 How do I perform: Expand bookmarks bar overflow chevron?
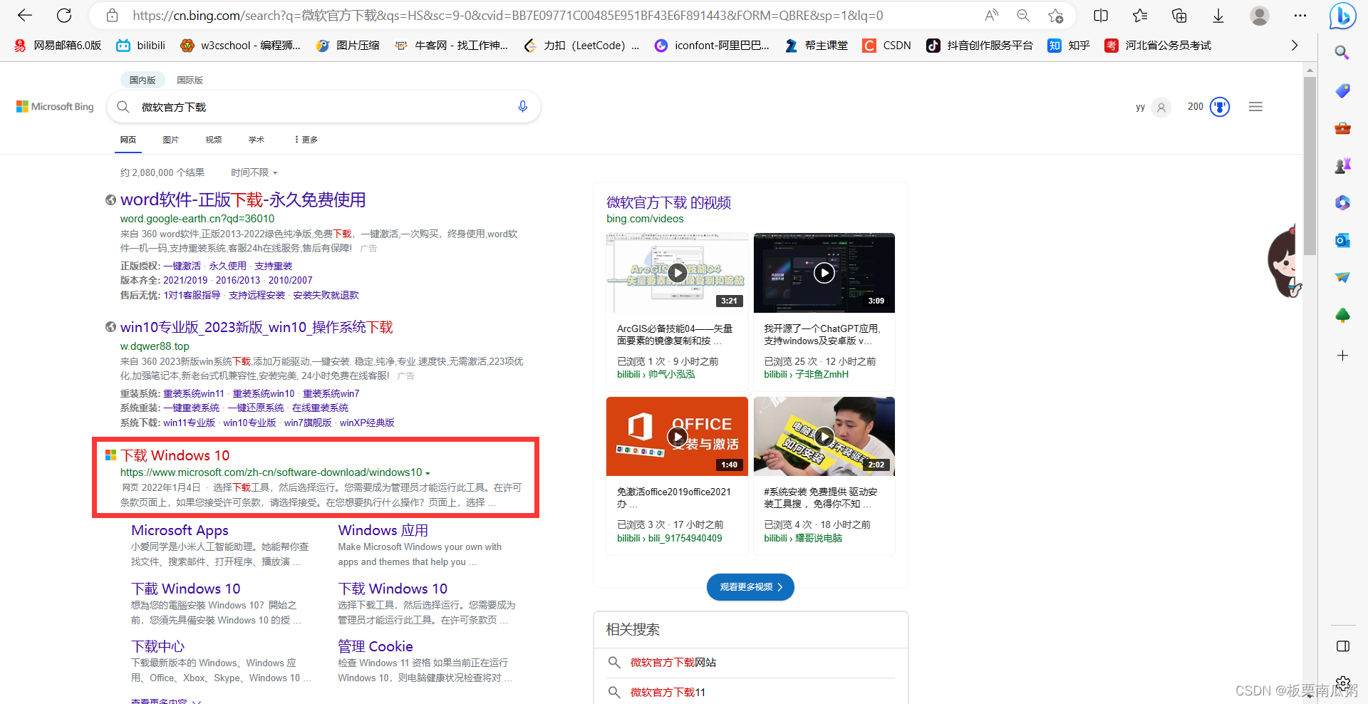tap(1295, 46)
